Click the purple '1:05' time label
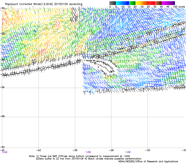This screenshot has height=163, width=186. (88, 152)
